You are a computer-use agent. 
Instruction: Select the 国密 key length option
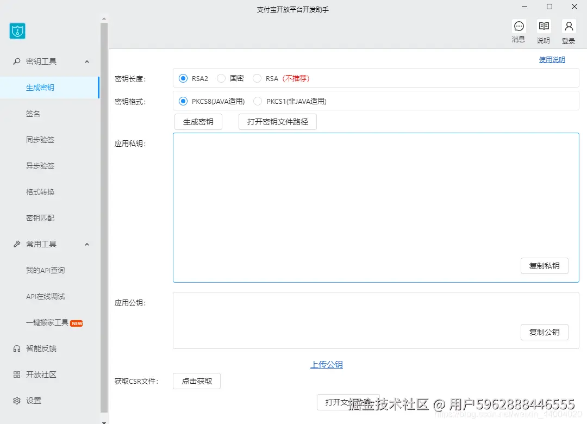pos(221,78)
